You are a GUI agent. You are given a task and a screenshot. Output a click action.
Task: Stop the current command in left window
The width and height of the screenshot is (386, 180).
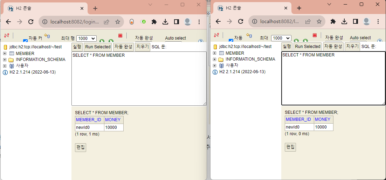point(120,35)
